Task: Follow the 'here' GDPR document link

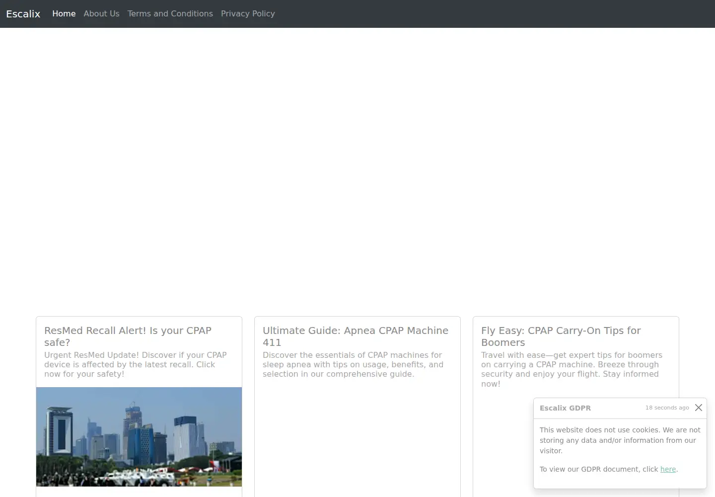Action: coord(668,469)
